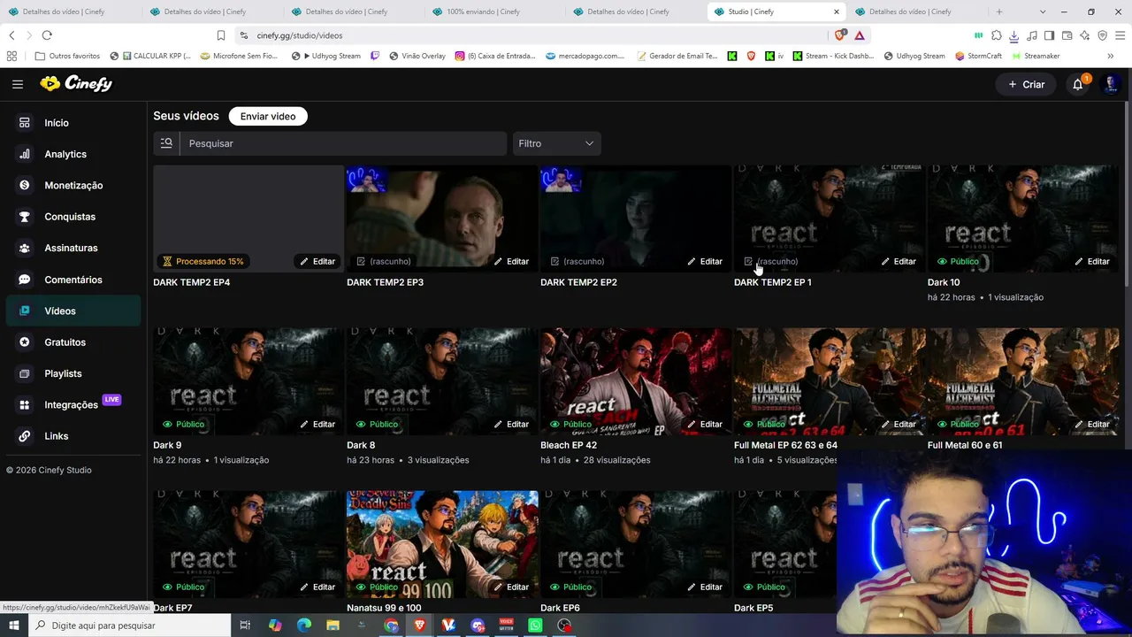Click the Criar button
This screenshot has width=1132, height=637.
(1026, 84)
